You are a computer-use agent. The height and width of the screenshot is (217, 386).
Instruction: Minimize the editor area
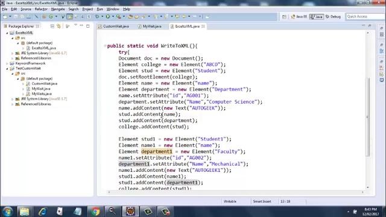click(x=363, y=25)
